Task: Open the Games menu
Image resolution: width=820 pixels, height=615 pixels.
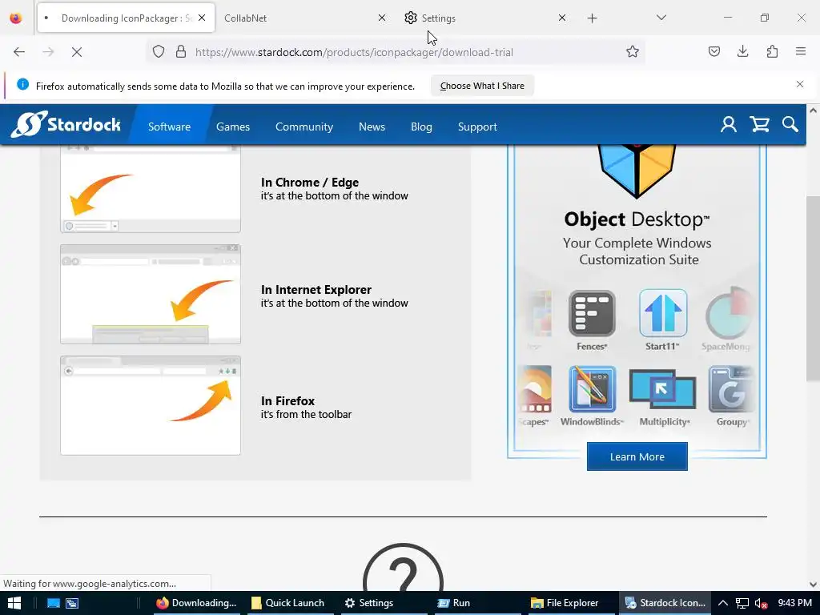Action: click(233, 127)
